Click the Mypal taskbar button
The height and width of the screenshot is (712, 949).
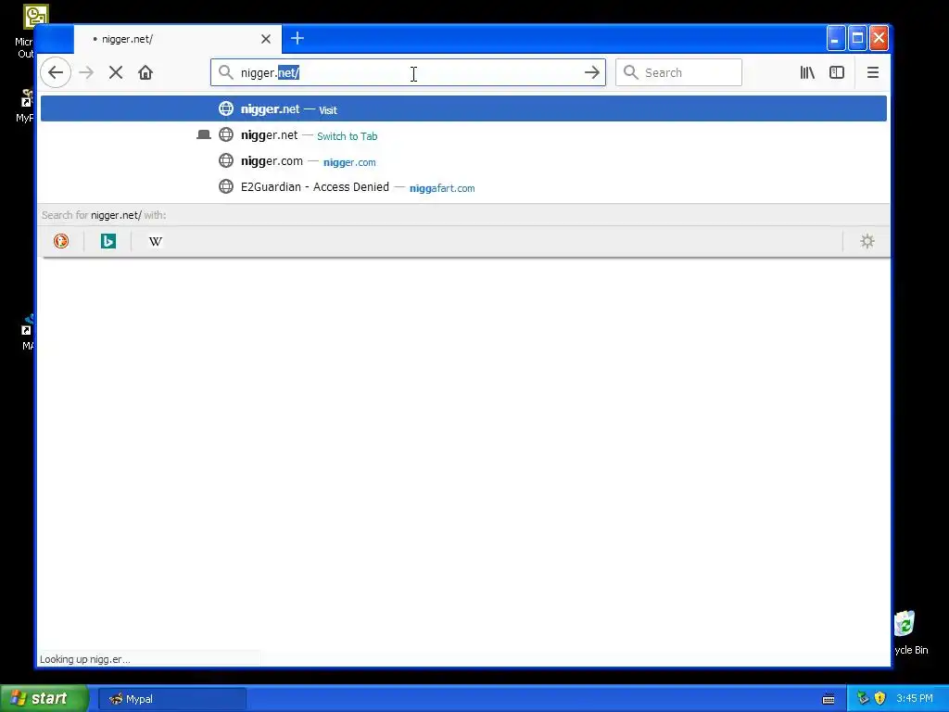(171, 699)
